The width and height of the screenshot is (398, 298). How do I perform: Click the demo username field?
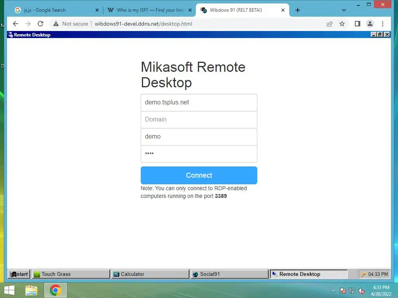pyautogui.click(x=199, y=137)
